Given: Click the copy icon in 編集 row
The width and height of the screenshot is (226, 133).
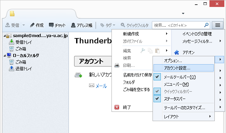Looking at the screenshot, I should (x=150, y=51).
